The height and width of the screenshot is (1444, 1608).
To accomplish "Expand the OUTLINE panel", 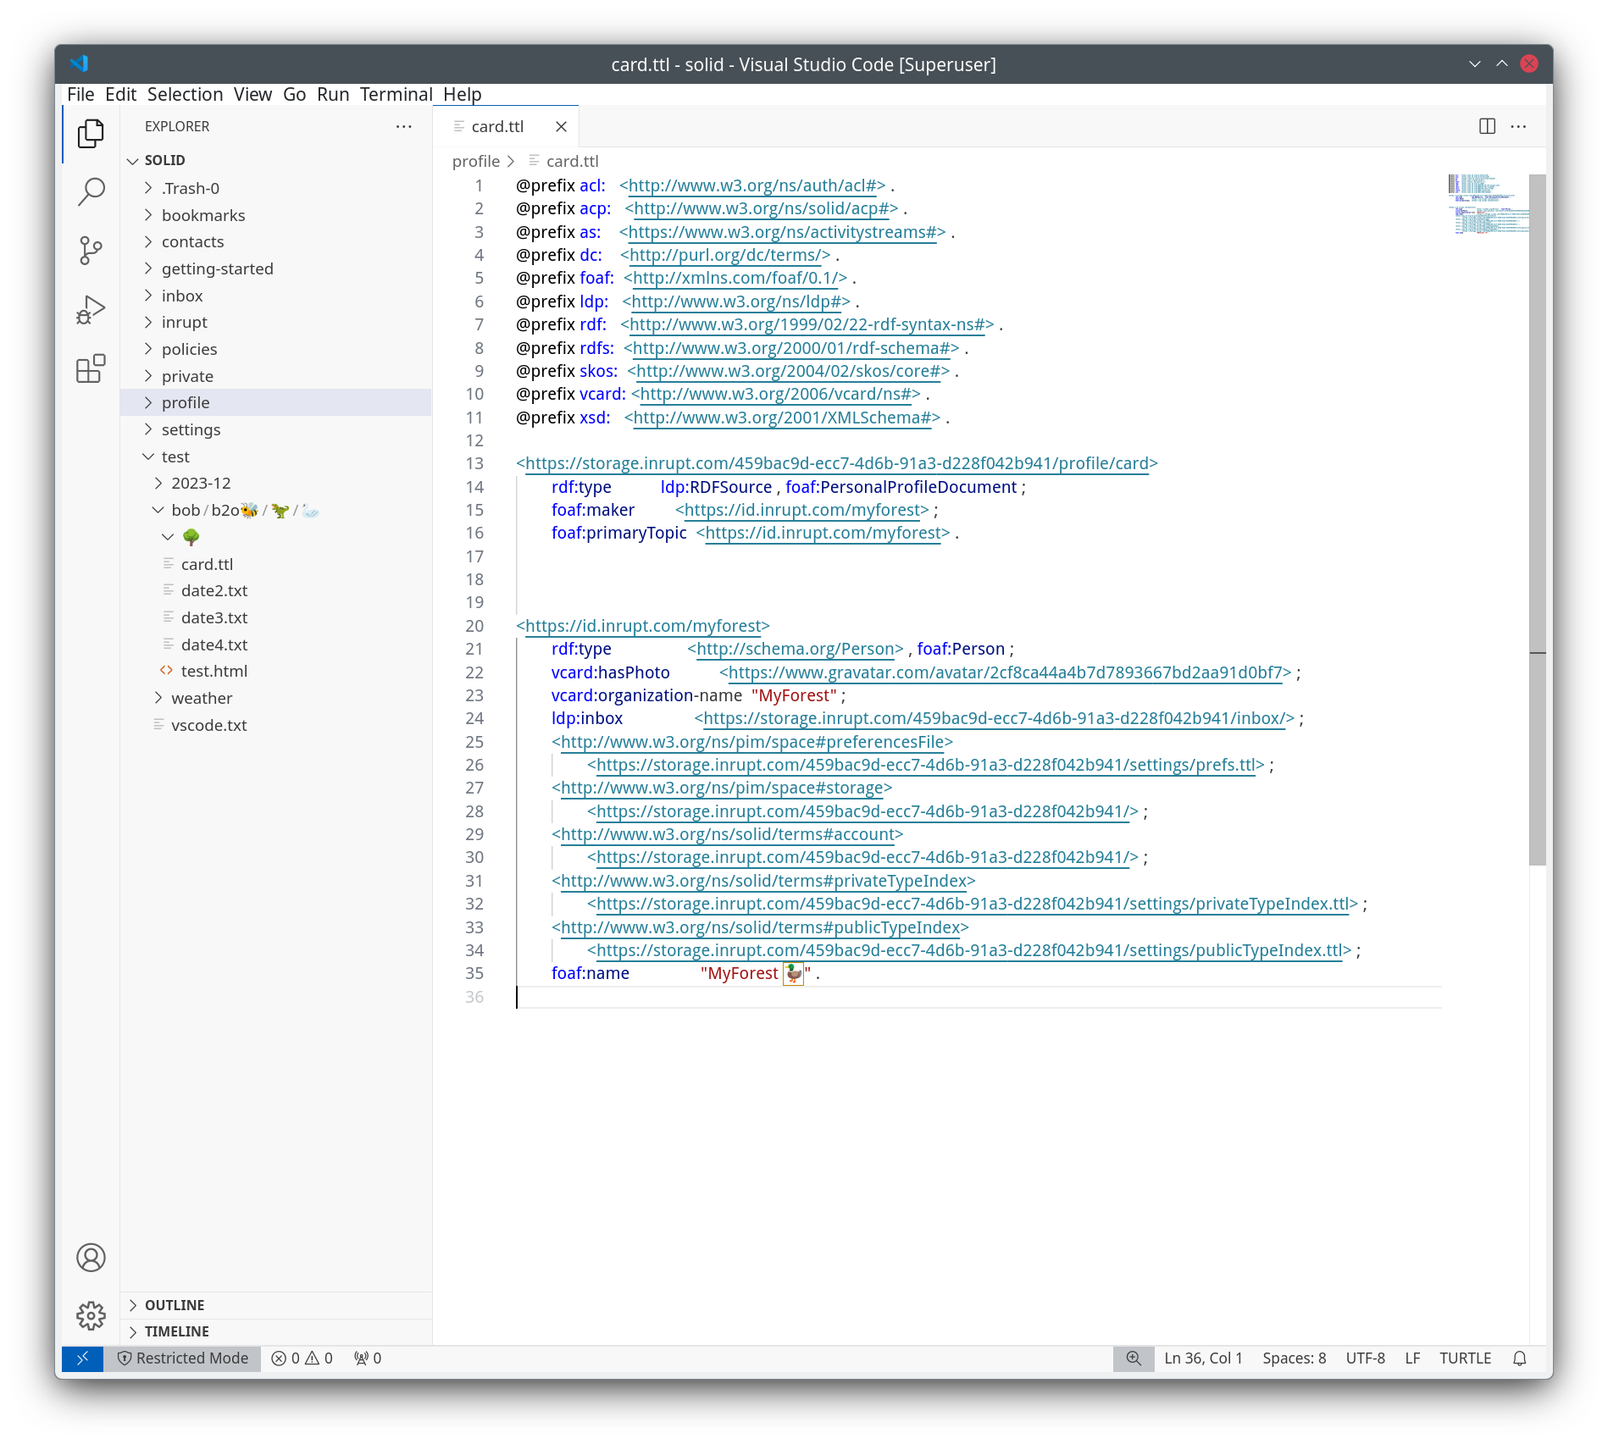I will (276, 1305).
